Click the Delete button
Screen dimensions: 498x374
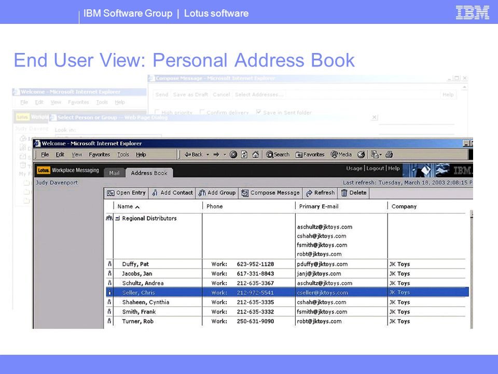[x=353, y=193]
